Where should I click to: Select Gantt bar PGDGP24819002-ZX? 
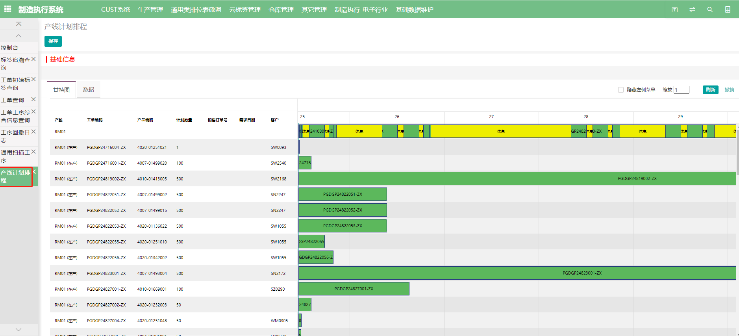(x=517, y=178)
